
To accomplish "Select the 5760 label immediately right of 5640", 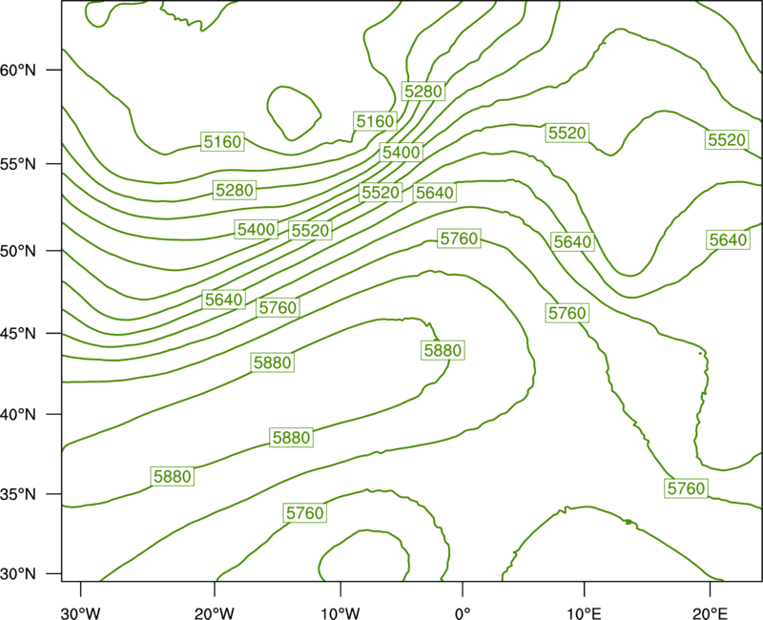I will 278,307.
